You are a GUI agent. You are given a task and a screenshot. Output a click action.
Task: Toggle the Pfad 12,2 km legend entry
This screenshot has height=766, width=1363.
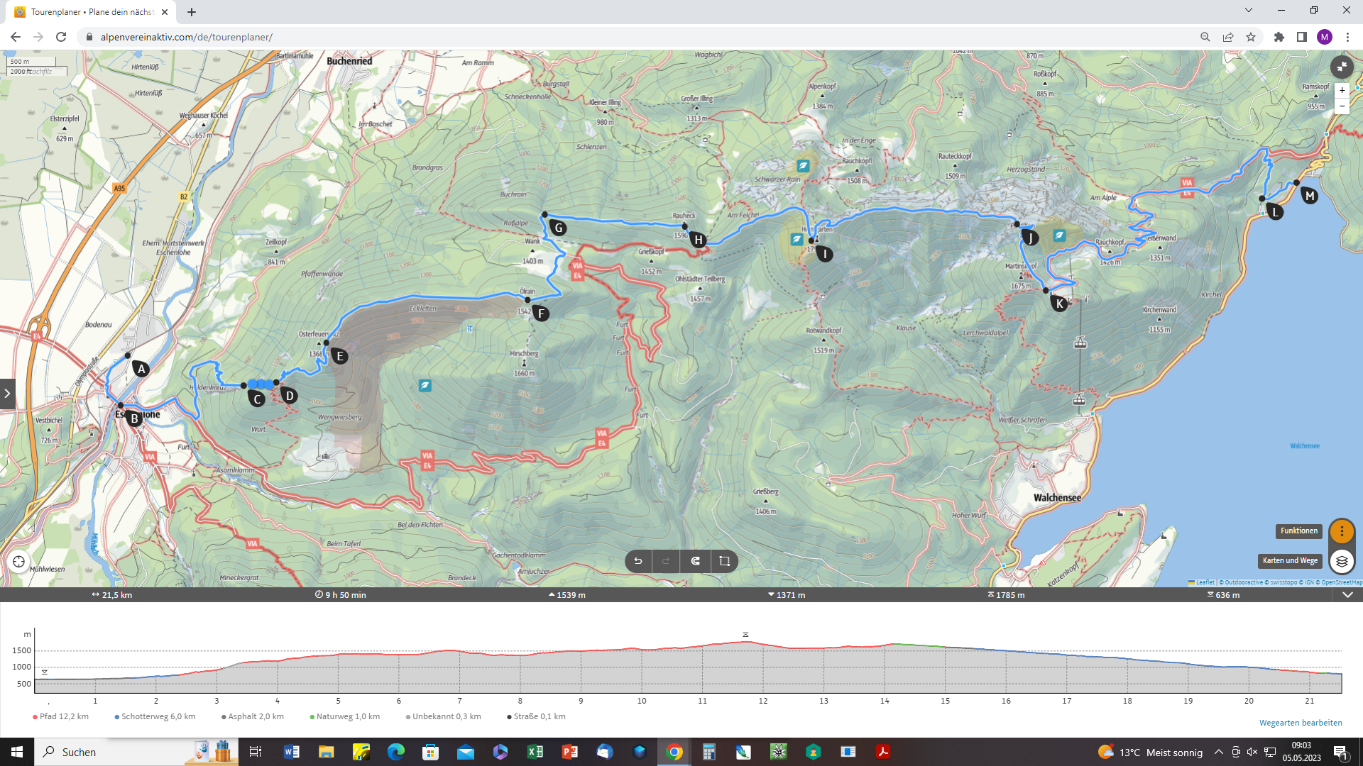61,716
